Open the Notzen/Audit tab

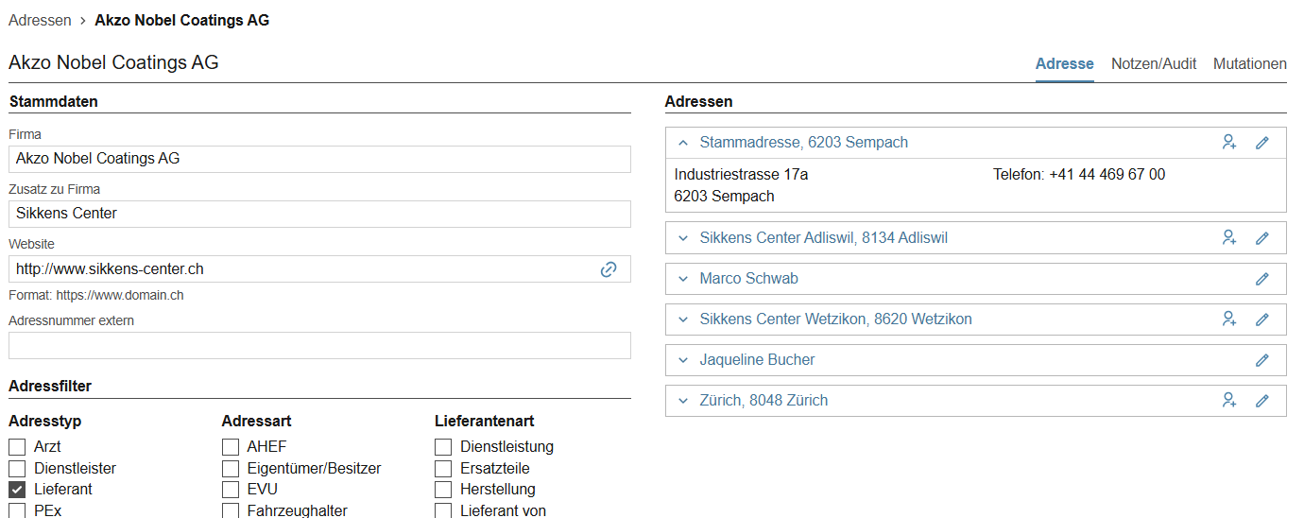tap(1154, 64)
